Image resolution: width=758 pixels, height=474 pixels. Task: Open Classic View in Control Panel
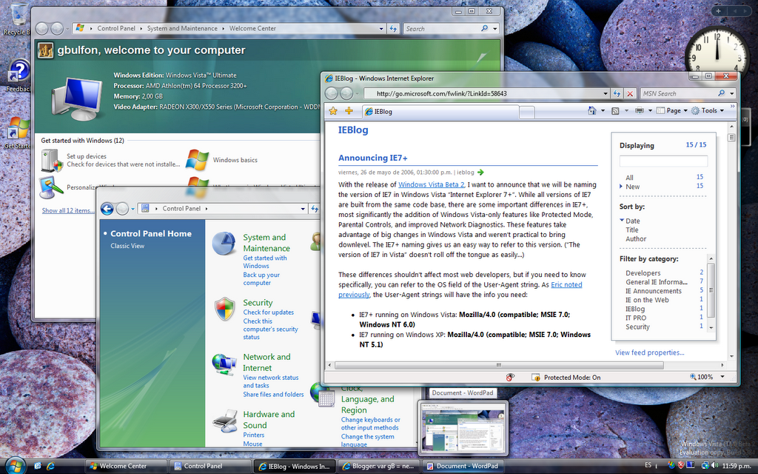tap(127, 246)
